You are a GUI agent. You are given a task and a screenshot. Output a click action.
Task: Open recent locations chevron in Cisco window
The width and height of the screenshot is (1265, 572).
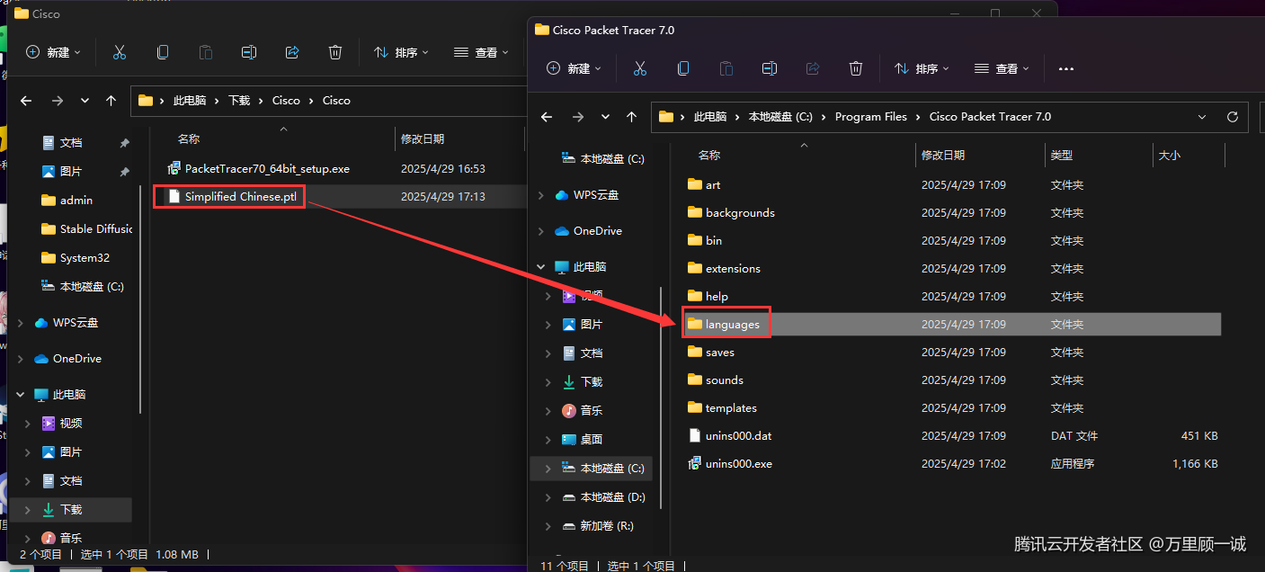85,101
